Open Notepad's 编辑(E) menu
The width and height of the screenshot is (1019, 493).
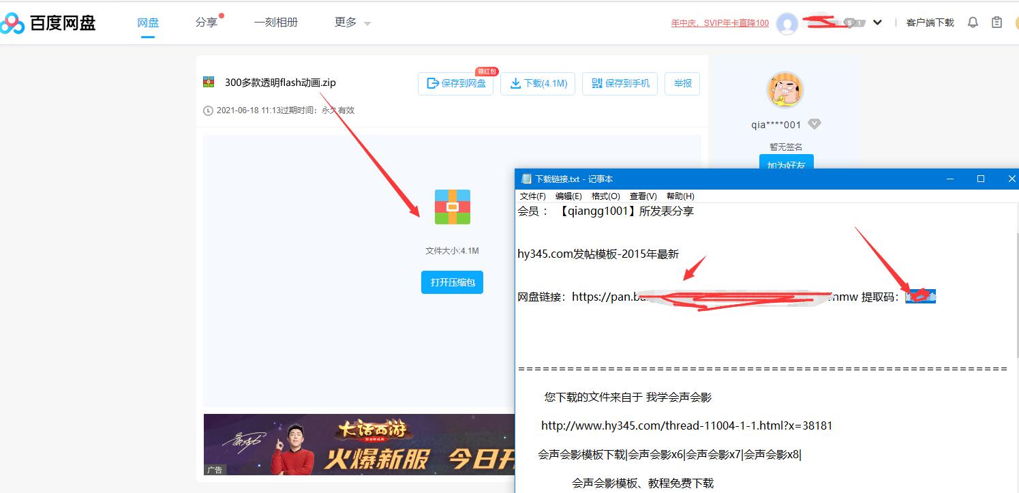[x=568, y=196]
